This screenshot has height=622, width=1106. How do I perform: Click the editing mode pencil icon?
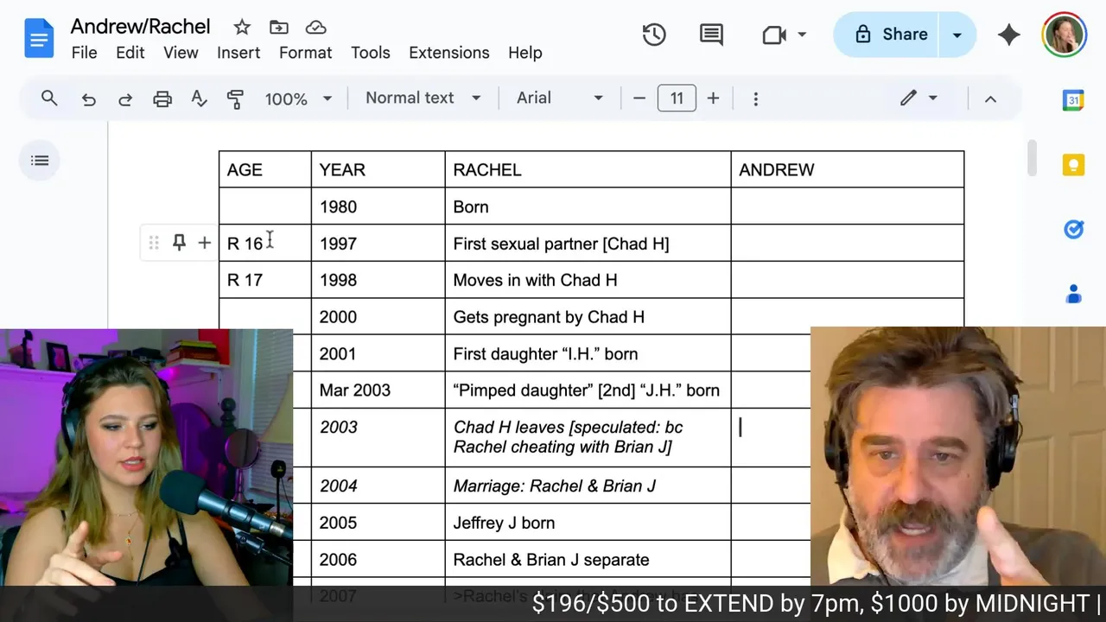click(x=908, y=98)
